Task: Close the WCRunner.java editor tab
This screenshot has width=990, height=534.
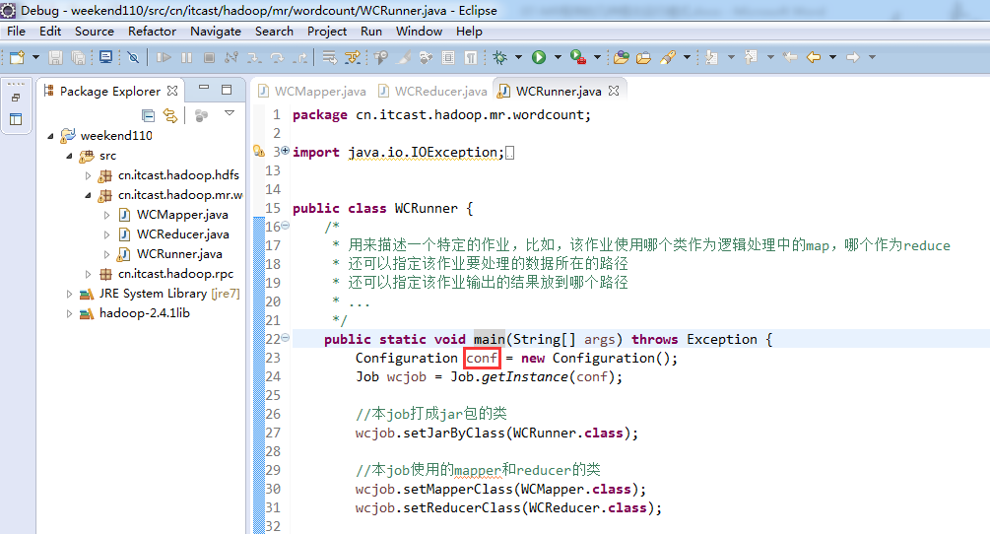Action: point(614,91)
